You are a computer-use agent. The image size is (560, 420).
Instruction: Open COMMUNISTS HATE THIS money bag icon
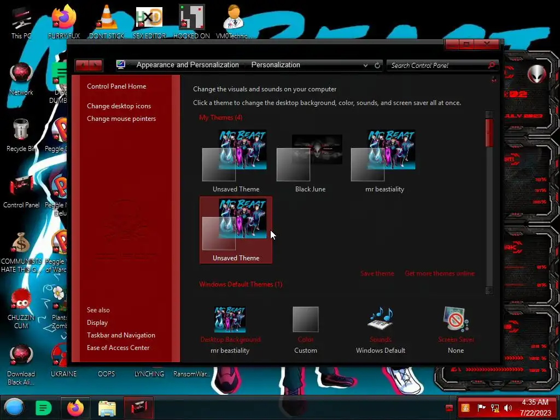21,253
